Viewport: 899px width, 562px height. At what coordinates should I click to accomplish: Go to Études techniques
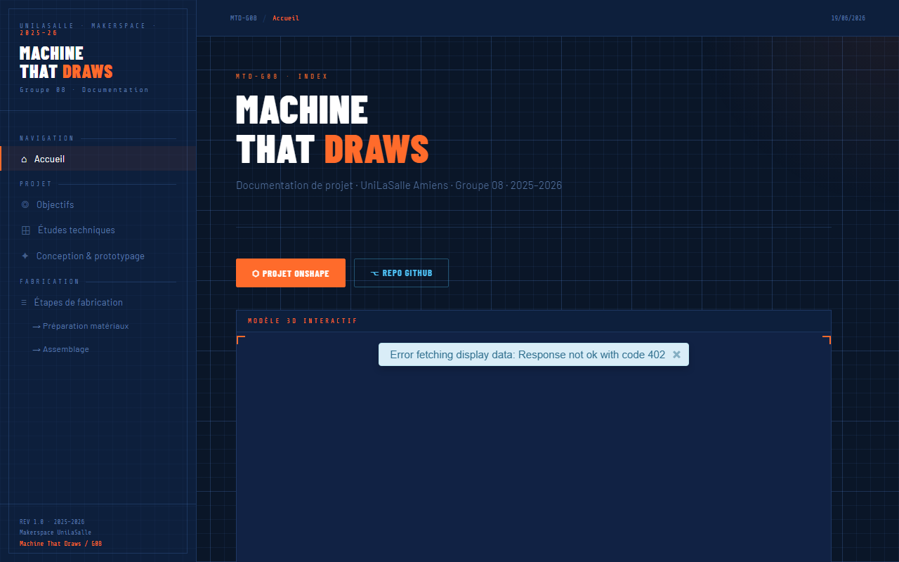click(x=98, y=230)
